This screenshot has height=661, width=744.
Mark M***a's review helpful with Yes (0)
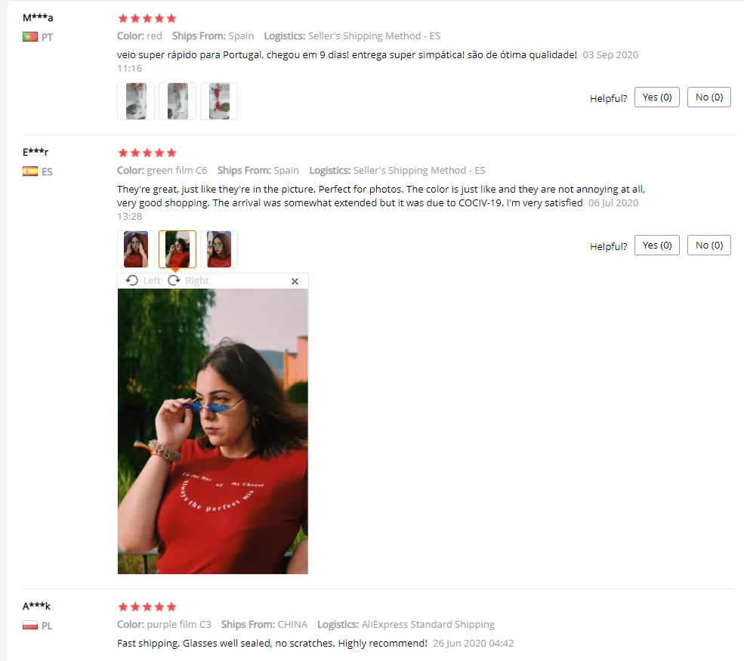pyautogui.click(x=656, y=97)
